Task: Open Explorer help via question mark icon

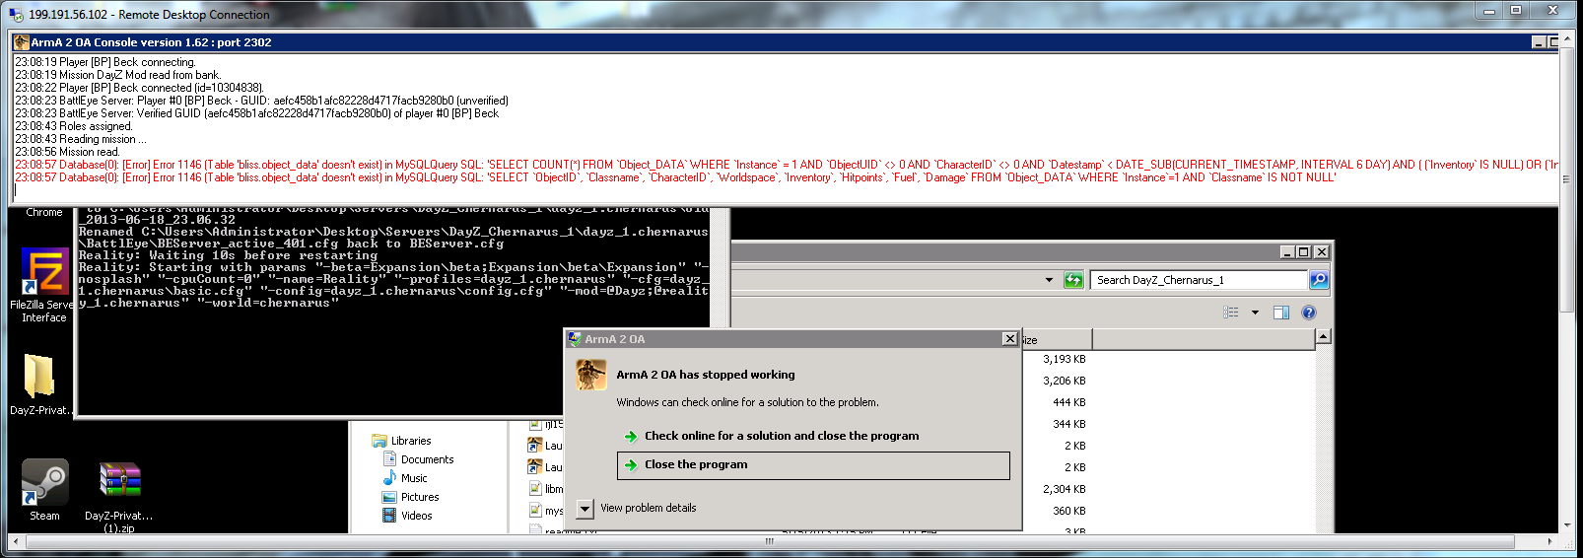Action: (x=1309, y=313)
